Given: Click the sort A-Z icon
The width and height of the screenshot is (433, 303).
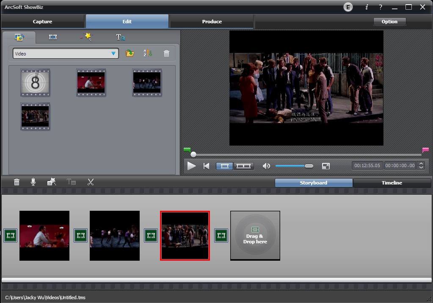Looking at the screenshot, I should tap(147, 53).
